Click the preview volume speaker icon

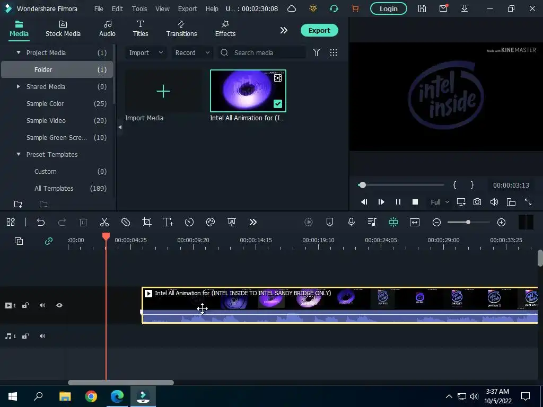pos(494,202)
